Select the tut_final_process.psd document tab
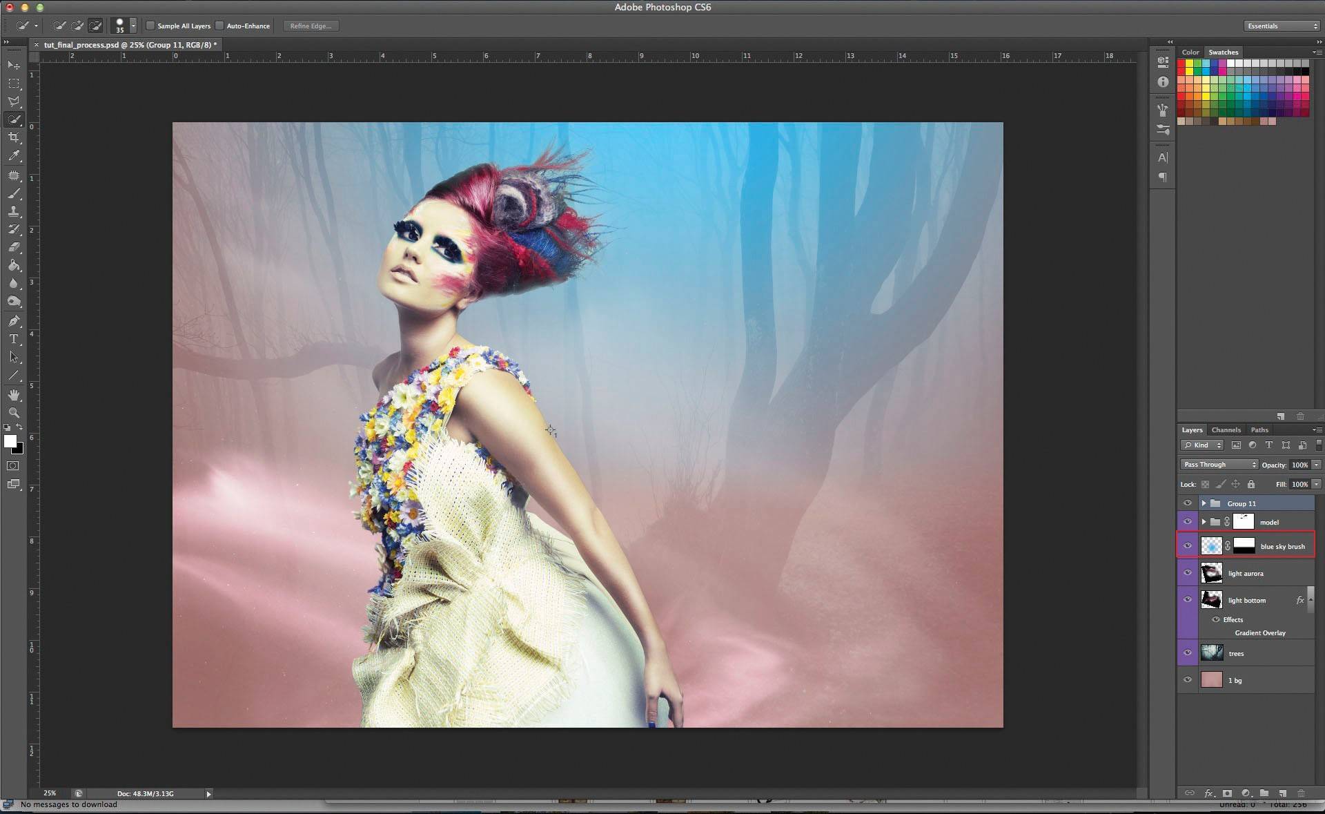Screen dimensions: 1325x814 pyautogui.click(x=130, y=45)
